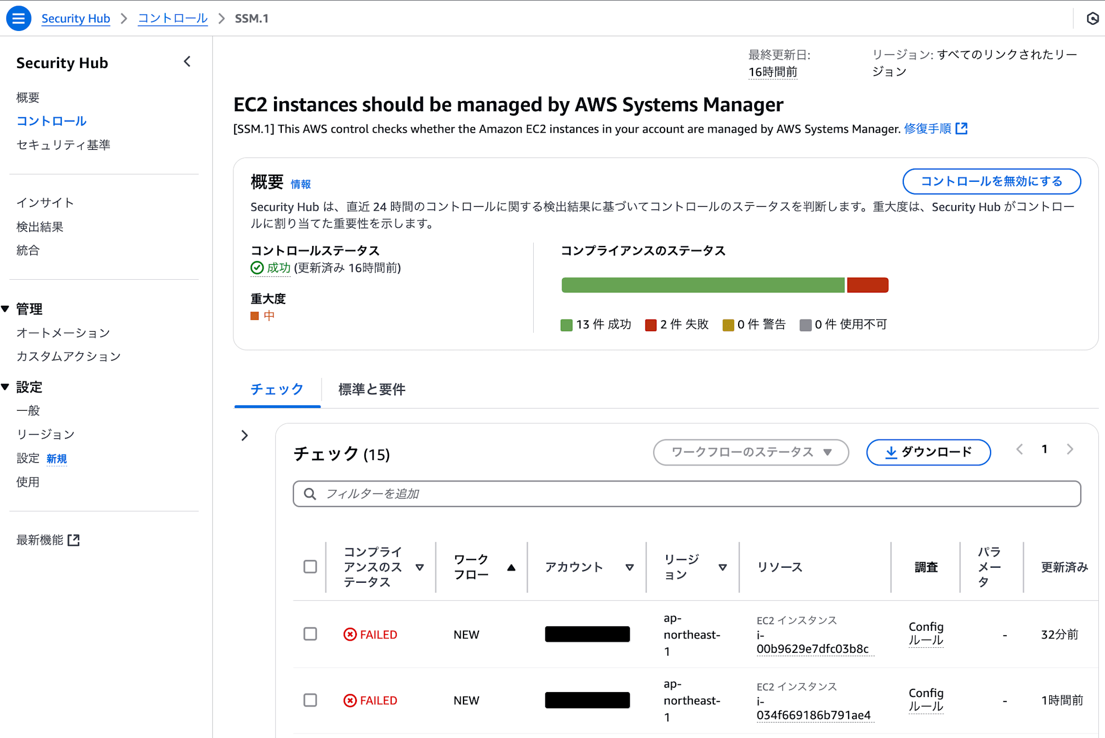Viewport: 1105px width, 738px height.
Task: Click the 1時間前 updated cell
Action: (x=1062, y=700)
